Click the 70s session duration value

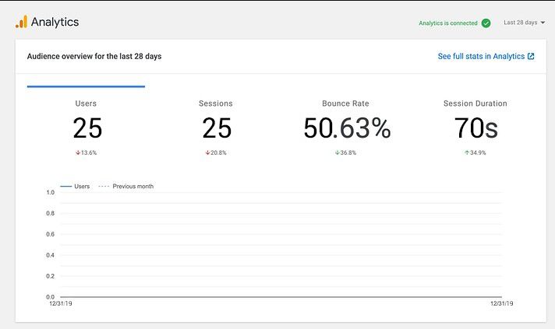click(475, 128)
